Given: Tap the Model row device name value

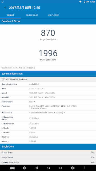Looking at the screenshot, I should click(42, 93).
